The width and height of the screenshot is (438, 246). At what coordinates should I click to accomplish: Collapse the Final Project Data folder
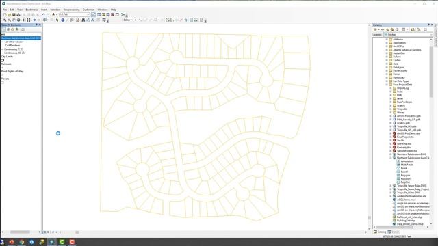tap(387, 85)
